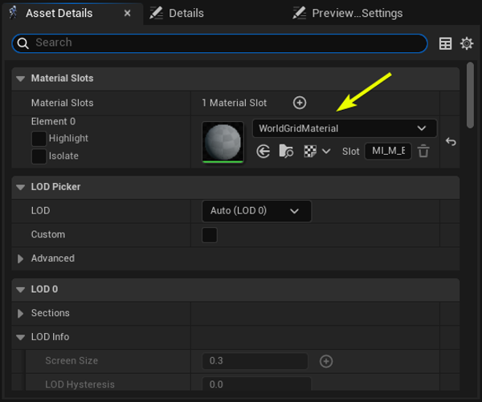Delete material slot with trash icon
The width and height of the screenshot is (482, 402).
(x=423, y=151)
